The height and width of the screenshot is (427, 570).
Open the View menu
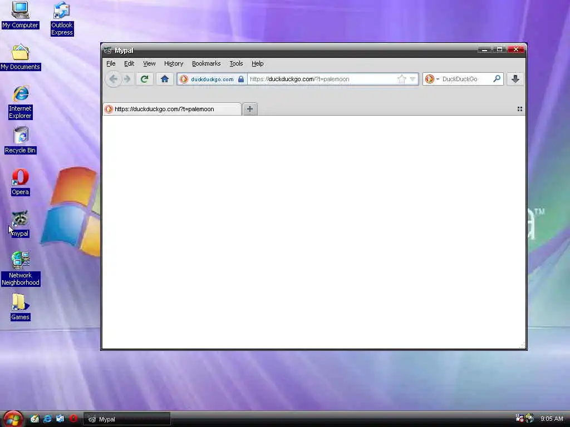tap(149, 63)
